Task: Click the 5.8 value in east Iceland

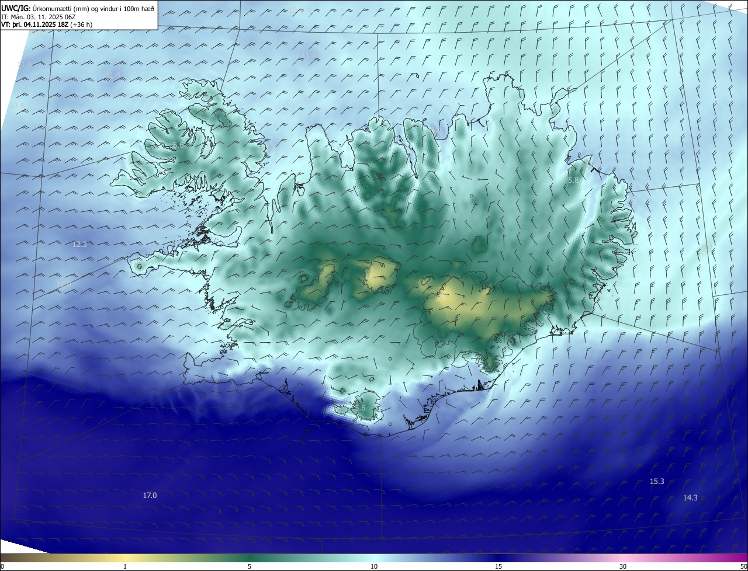Action: click(573, 181)
